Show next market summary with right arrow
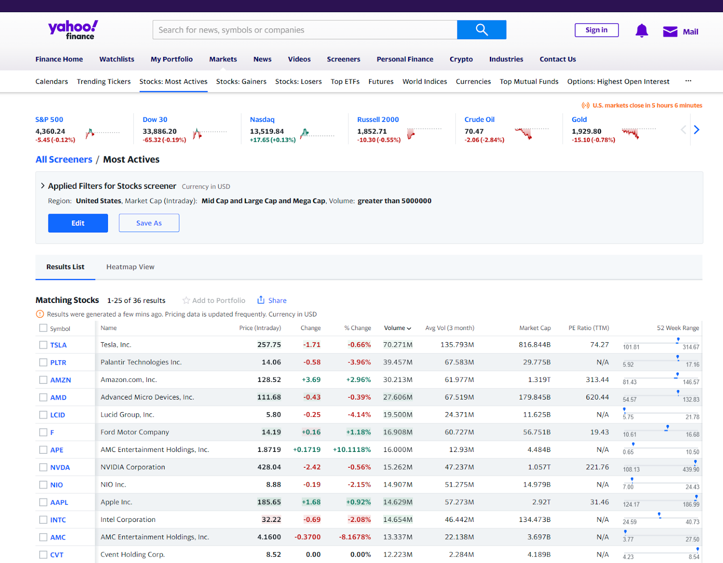The height and width of the screenshot is (563, 723). pos(696,130)
